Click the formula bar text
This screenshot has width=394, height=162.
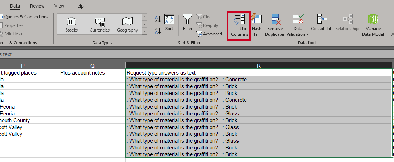(x=6, y=54)
